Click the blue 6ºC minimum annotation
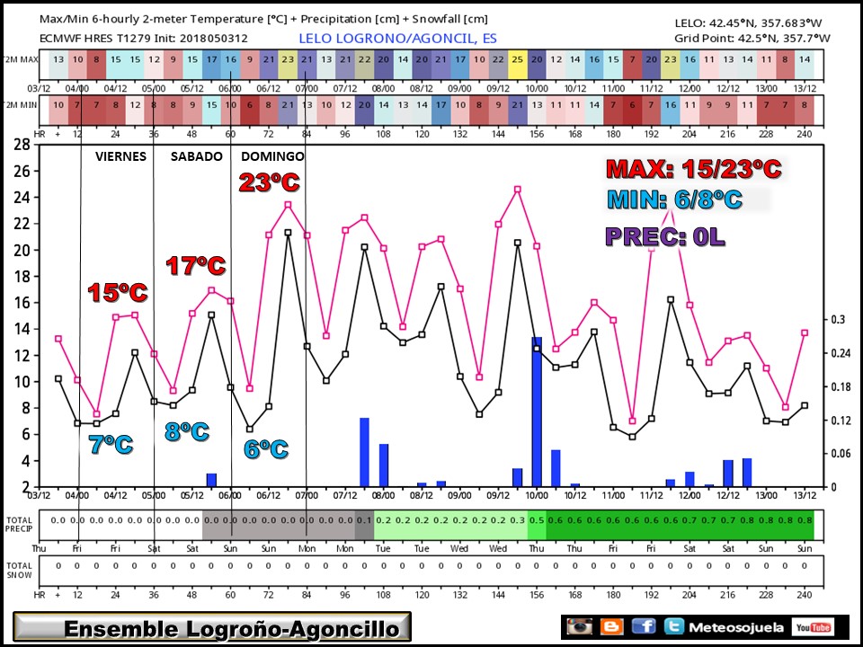Viewport: 863px width, 647px height. click(x=266, y=449)
